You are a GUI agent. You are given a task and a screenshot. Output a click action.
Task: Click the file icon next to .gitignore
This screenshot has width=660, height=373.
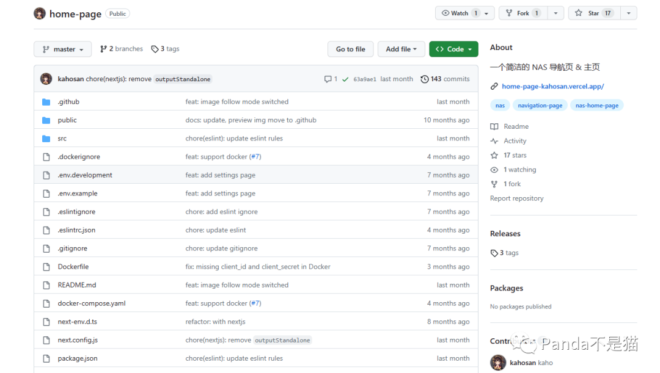click(x=46, y=248)
